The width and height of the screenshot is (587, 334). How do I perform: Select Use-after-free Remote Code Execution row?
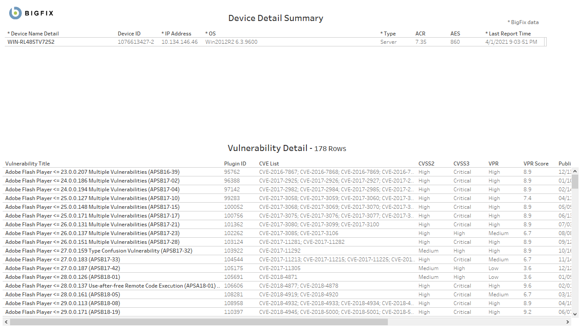(112, 286)
